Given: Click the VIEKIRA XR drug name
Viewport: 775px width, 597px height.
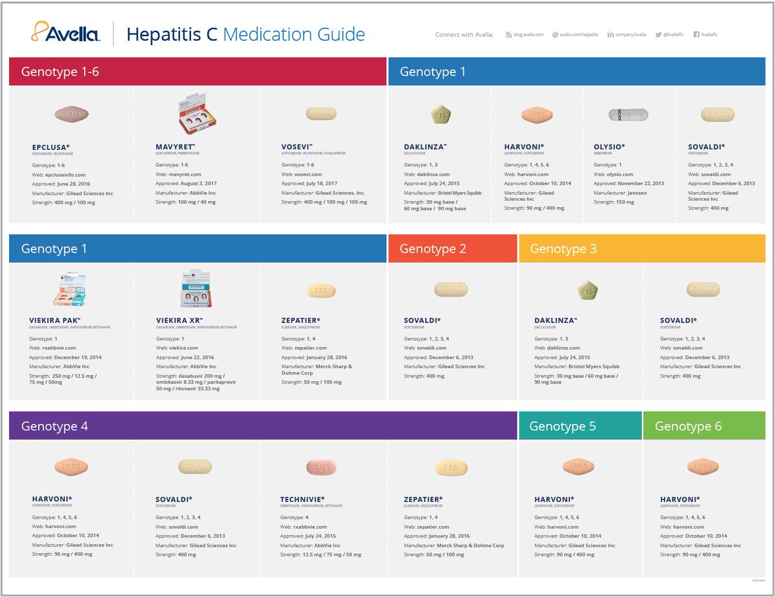Looking at the screenshot, I should pos(180,320).
